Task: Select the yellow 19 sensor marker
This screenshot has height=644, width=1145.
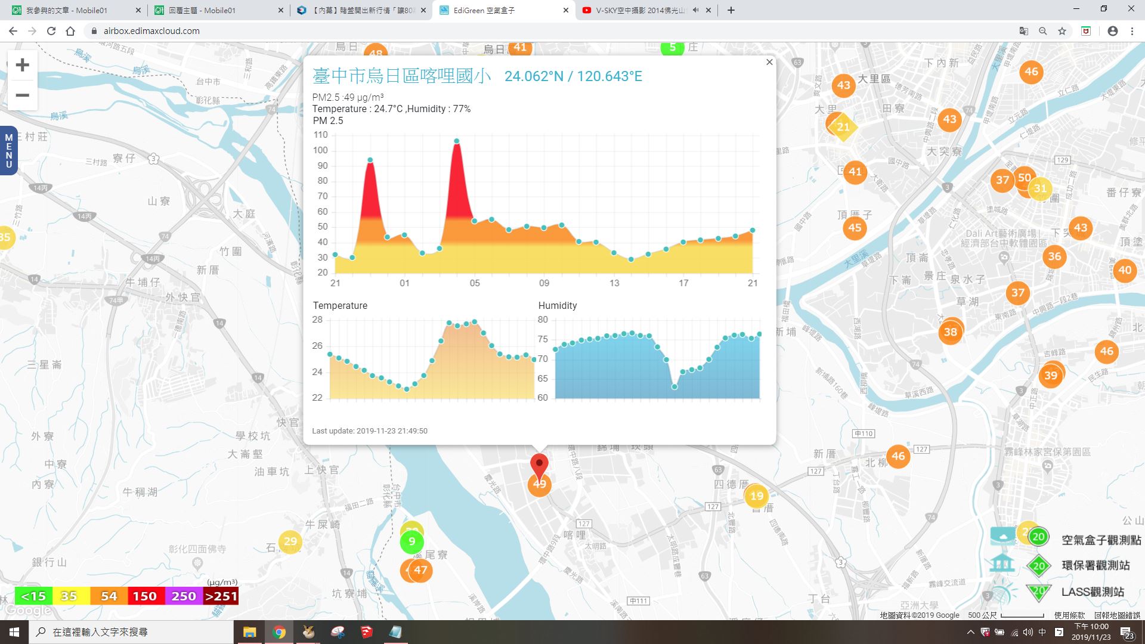Action: click(756, 496)
